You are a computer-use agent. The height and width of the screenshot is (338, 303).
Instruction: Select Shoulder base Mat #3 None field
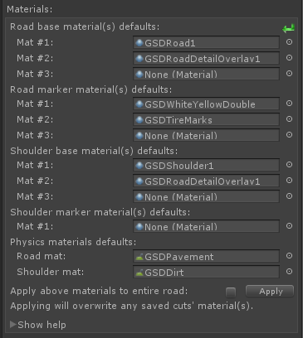click(206, 196)
